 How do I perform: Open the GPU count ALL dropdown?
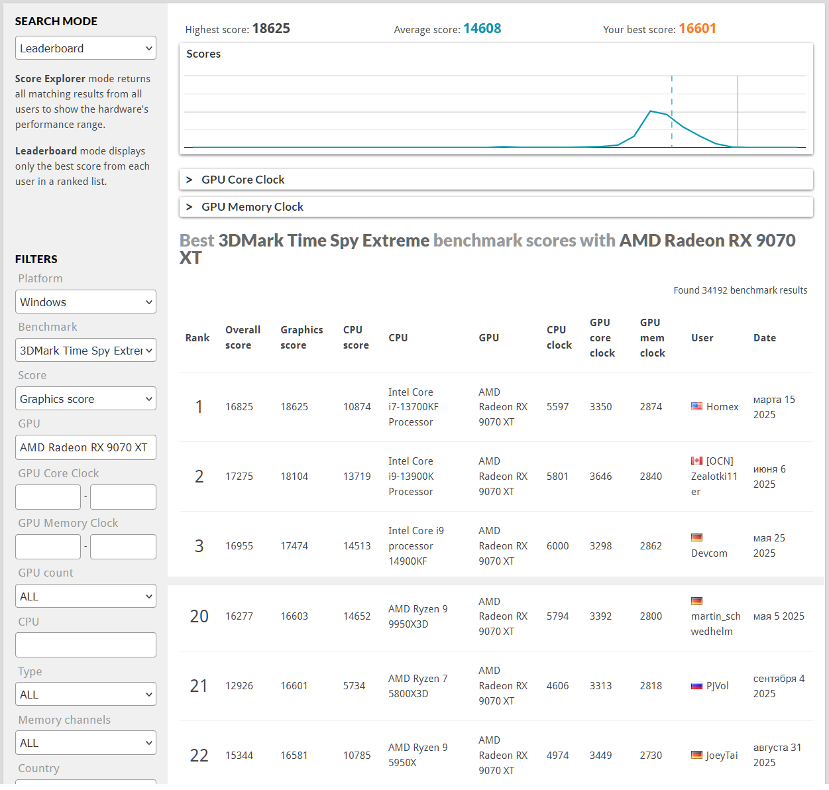[85, 596]
